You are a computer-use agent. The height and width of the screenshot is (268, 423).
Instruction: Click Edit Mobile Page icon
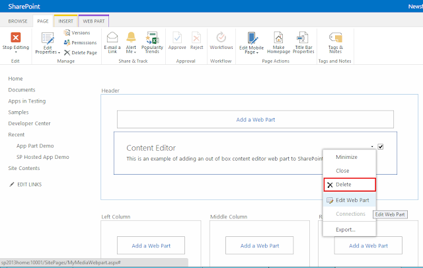point(252,38)
